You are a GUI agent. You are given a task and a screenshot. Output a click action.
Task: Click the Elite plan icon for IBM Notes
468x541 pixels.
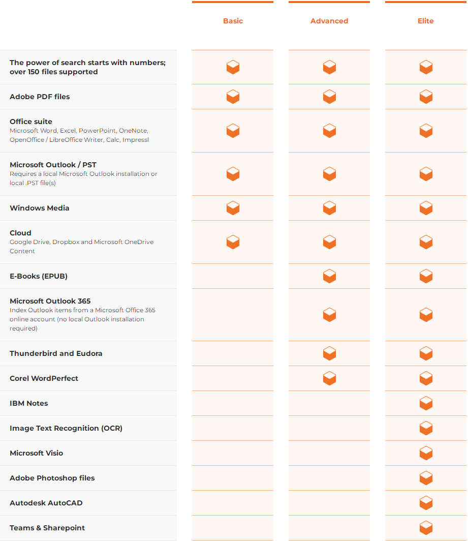click(426, 403)
